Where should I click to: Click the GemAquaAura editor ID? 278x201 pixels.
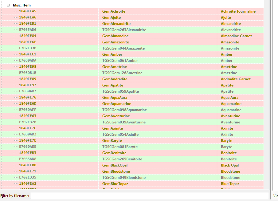tap(115, 98)
